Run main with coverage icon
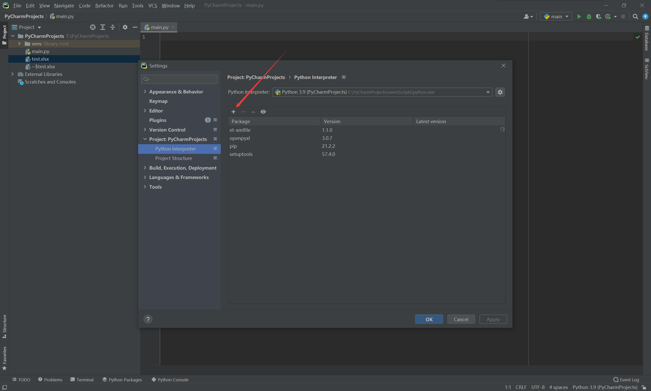This screenshot has height=391, width=651. click(x=598, y=17)
